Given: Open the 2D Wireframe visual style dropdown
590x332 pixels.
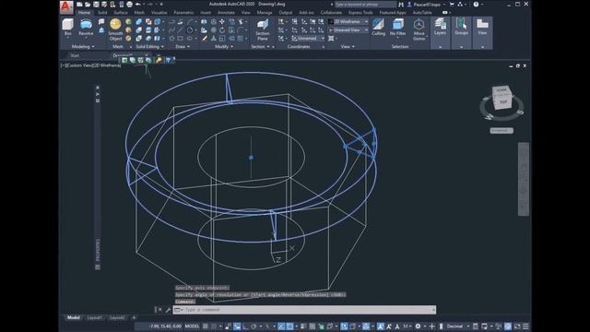Looking at the screenshot, I should 348,22.
